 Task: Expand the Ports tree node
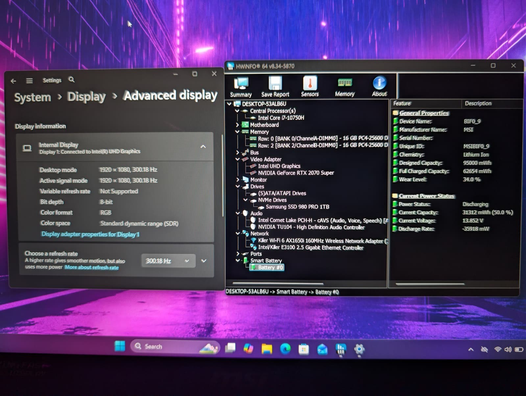(x=238, y=254)
